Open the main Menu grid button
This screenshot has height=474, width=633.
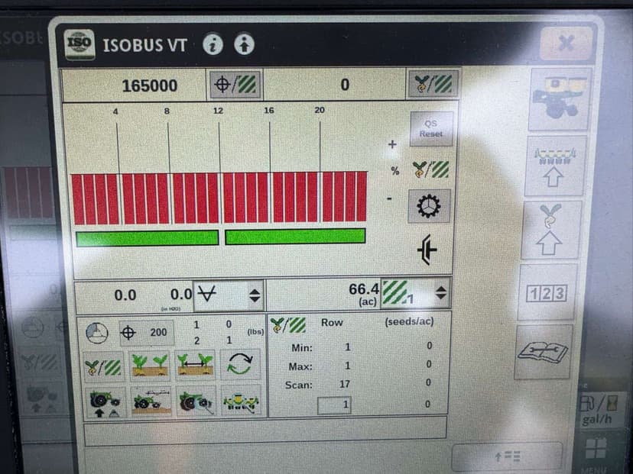pyautogui.click(x=596, y=447)
